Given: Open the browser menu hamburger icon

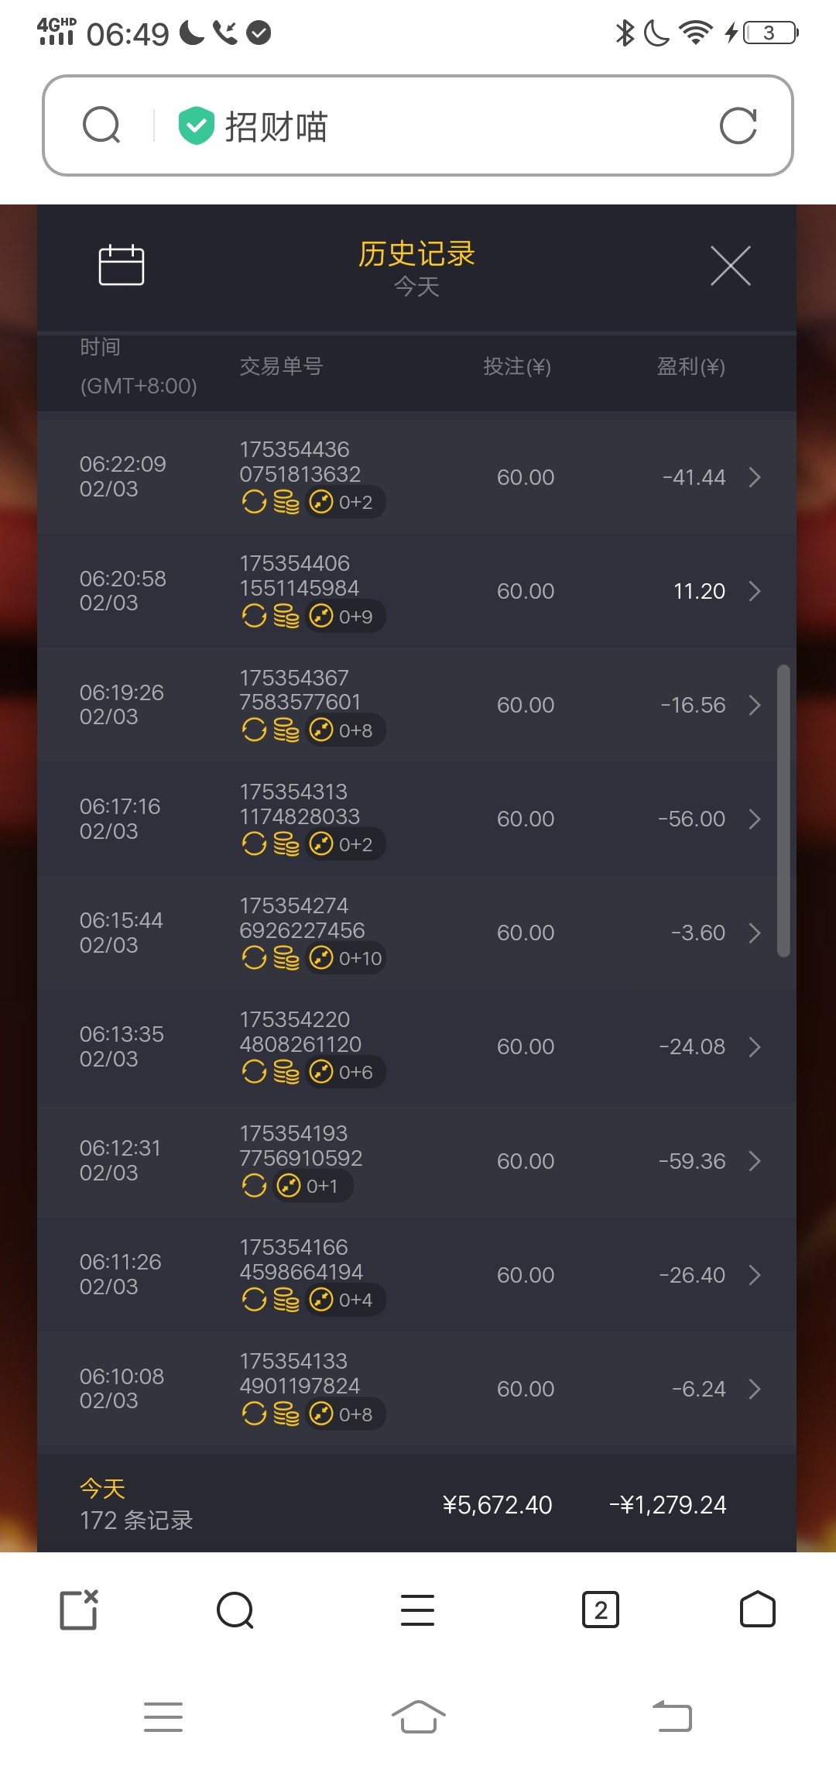Looking at the screenshot, I should 417,1610.
